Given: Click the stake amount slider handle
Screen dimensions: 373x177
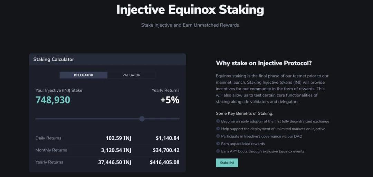Looking at the screenshot, I should coord(142,119).
